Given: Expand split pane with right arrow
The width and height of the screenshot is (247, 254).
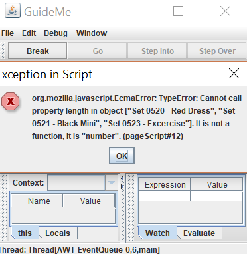Looking at the screenshot, I should (122, 186).
